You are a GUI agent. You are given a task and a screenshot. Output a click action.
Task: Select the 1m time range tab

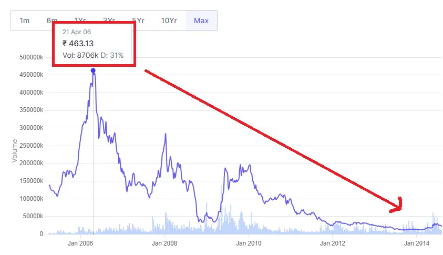click(x=25, y=21)
